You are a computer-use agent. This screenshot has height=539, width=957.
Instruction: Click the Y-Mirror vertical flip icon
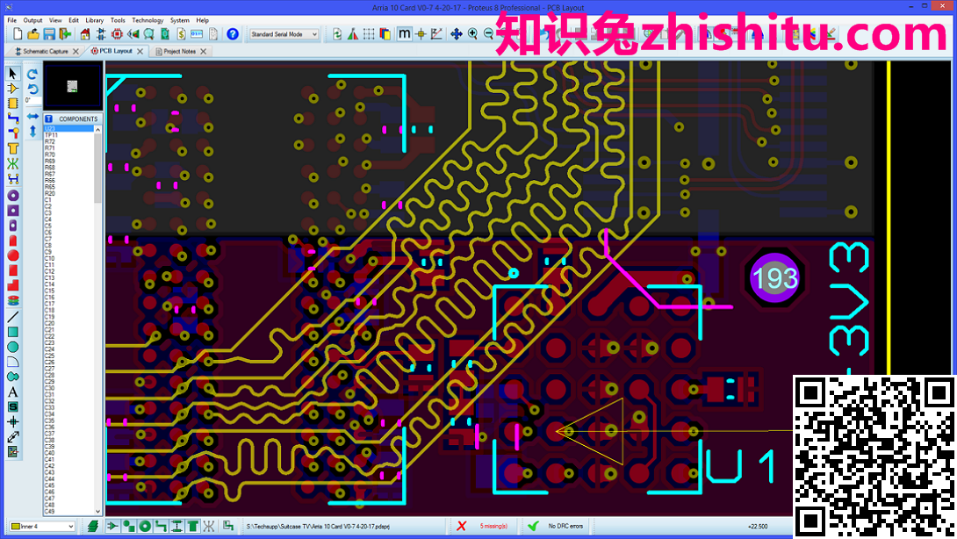(32, 132)
